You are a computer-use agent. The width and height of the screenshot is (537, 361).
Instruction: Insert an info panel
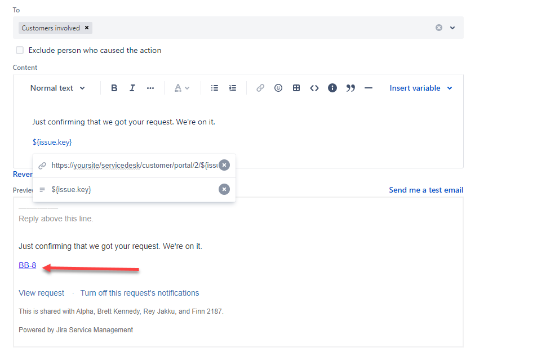(332, 88)
